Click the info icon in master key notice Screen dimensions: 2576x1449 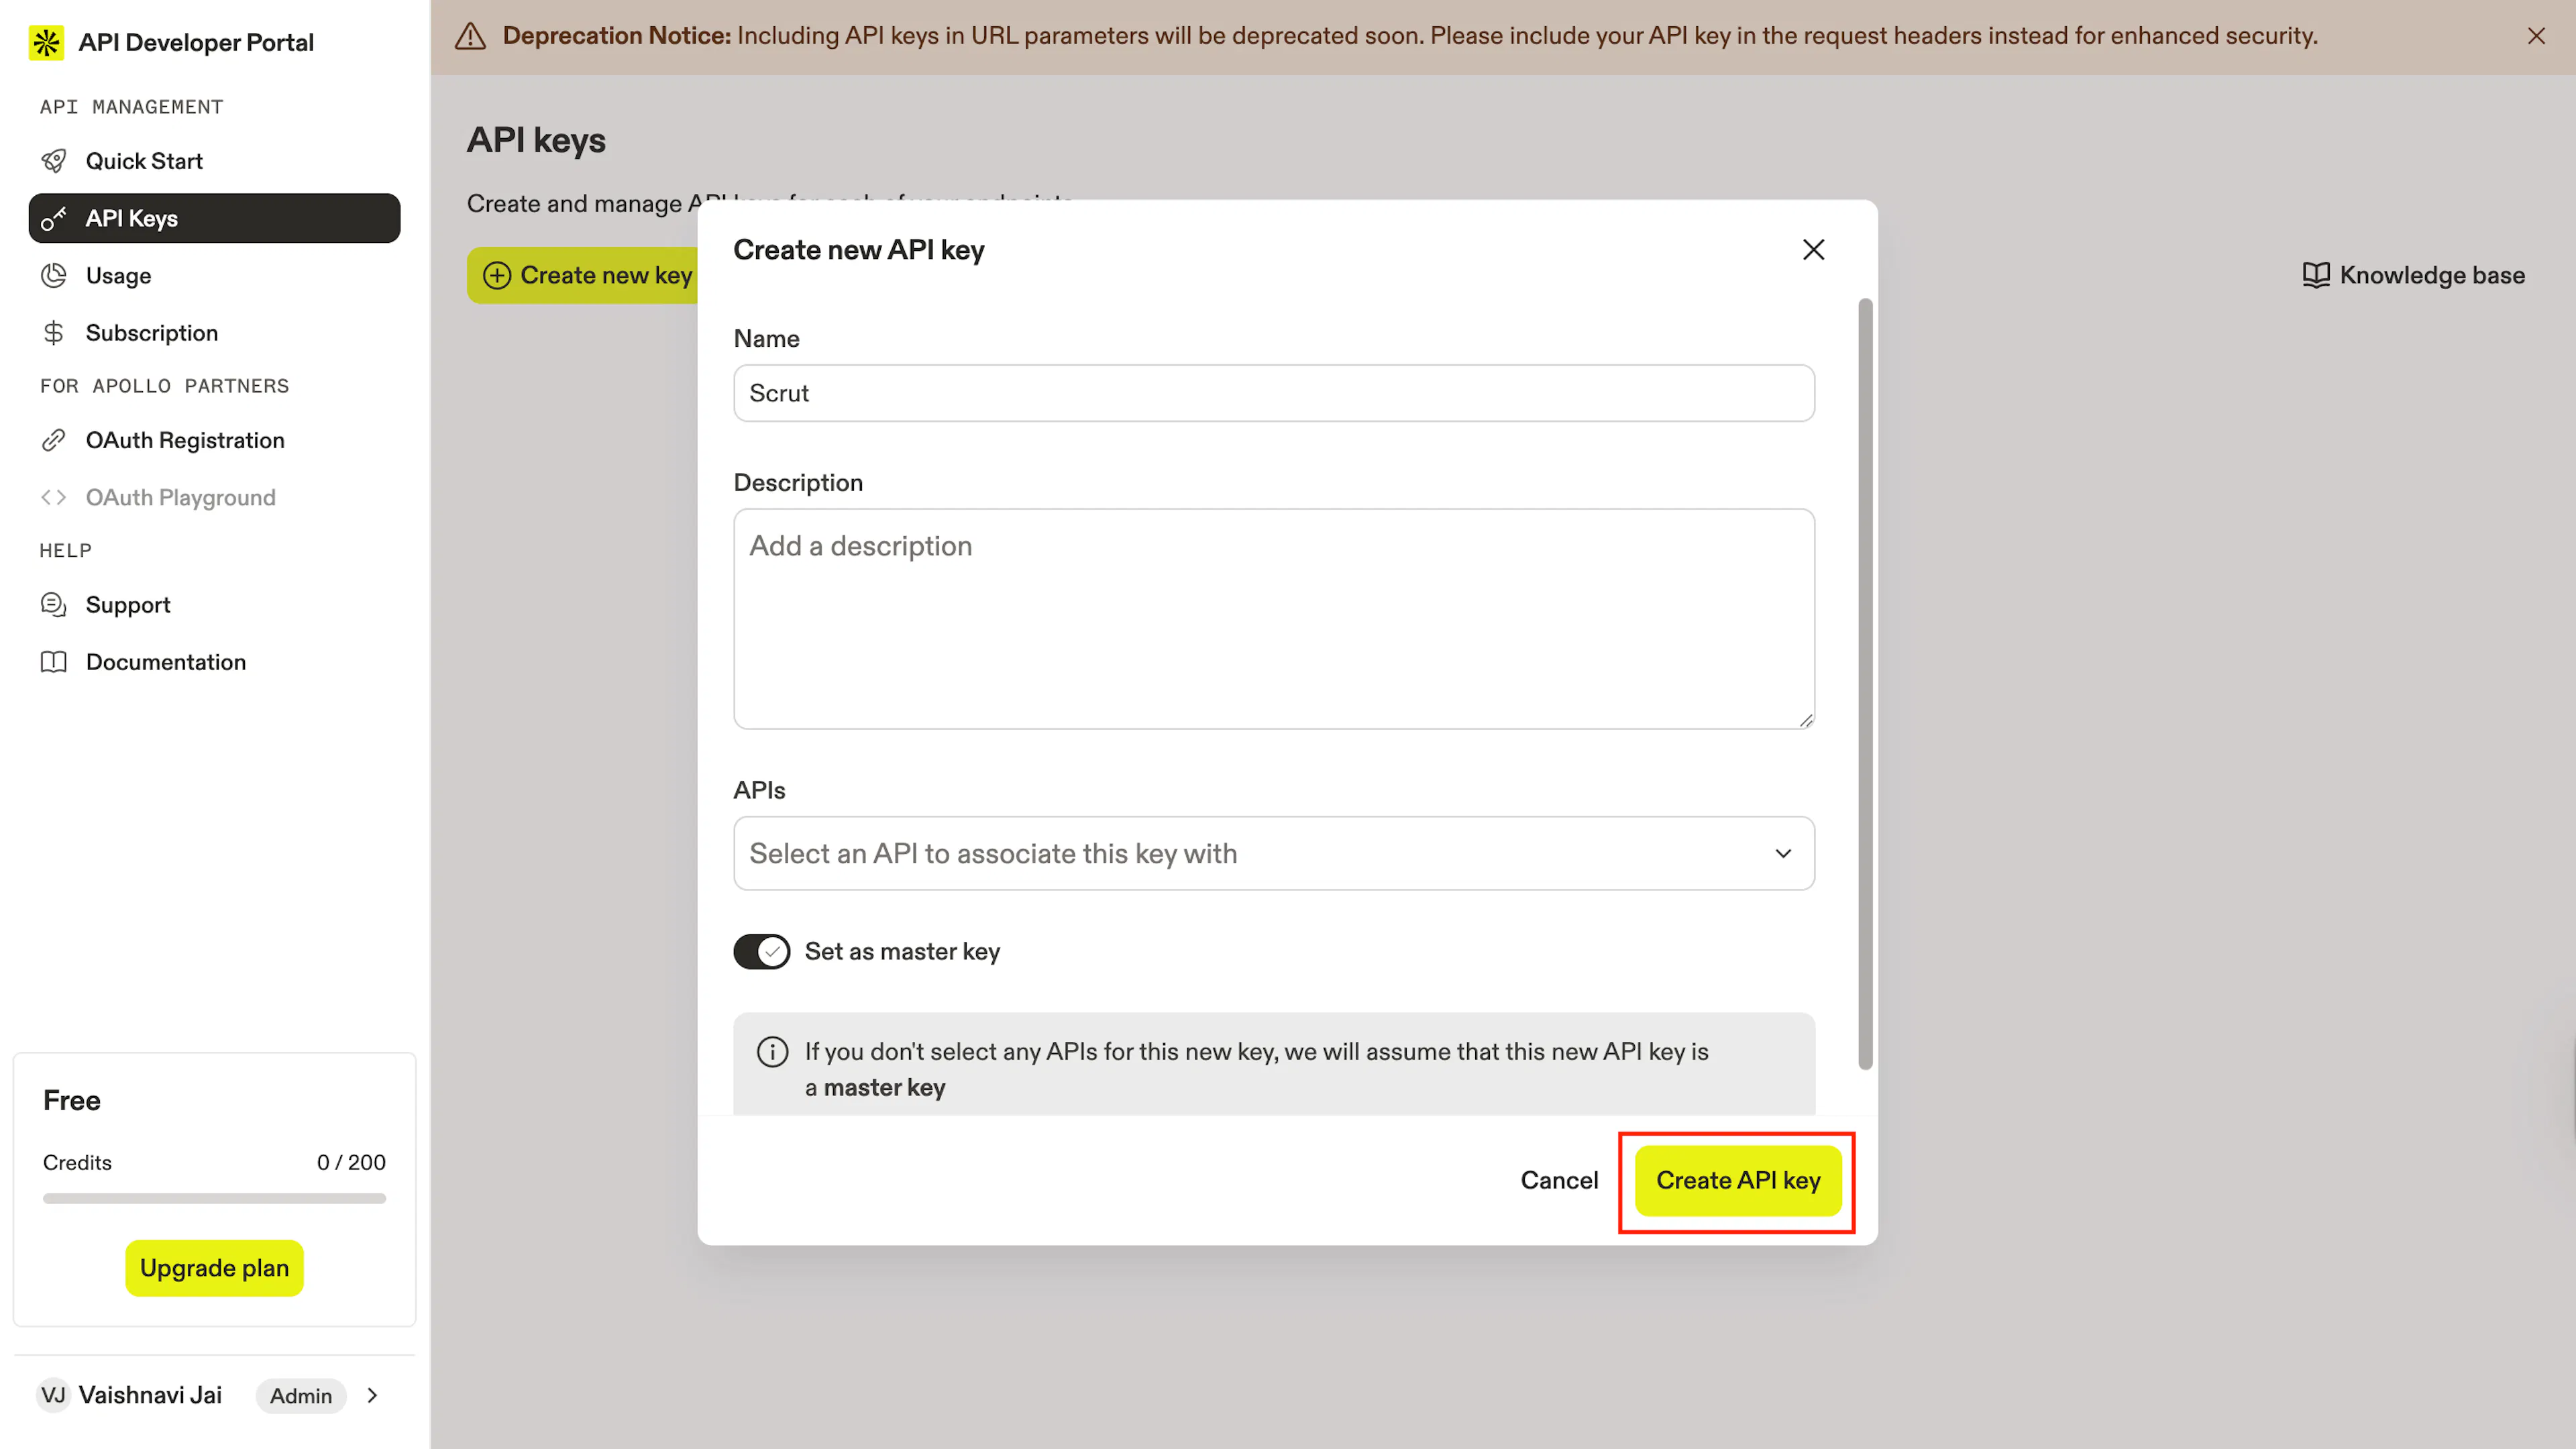click(772, 1052)
